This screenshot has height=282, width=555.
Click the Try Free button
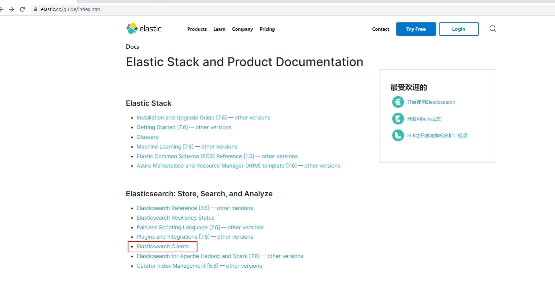pos(416,29)
